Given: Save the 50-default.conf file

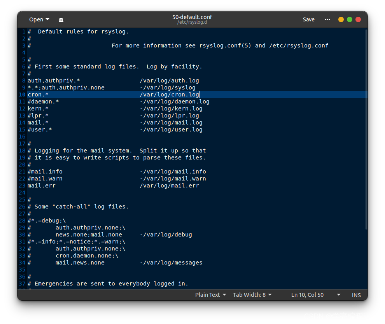Looking at the screenshot, I should [308, 19].
